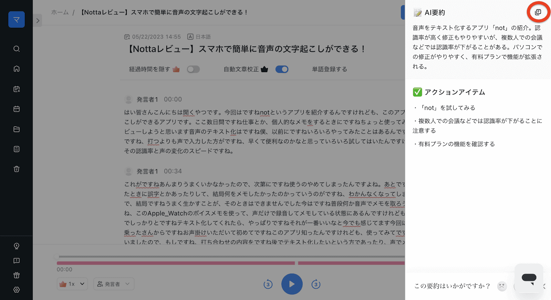Click the feedback message icon
Image resolution: width=551 pixels, height=300 pixels.
(x=17, y=261)
